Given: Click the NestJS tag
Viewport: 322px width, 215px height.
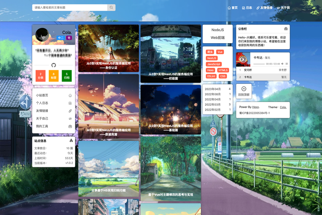Looking at the screenshot, I should click(x=212, y=58).
